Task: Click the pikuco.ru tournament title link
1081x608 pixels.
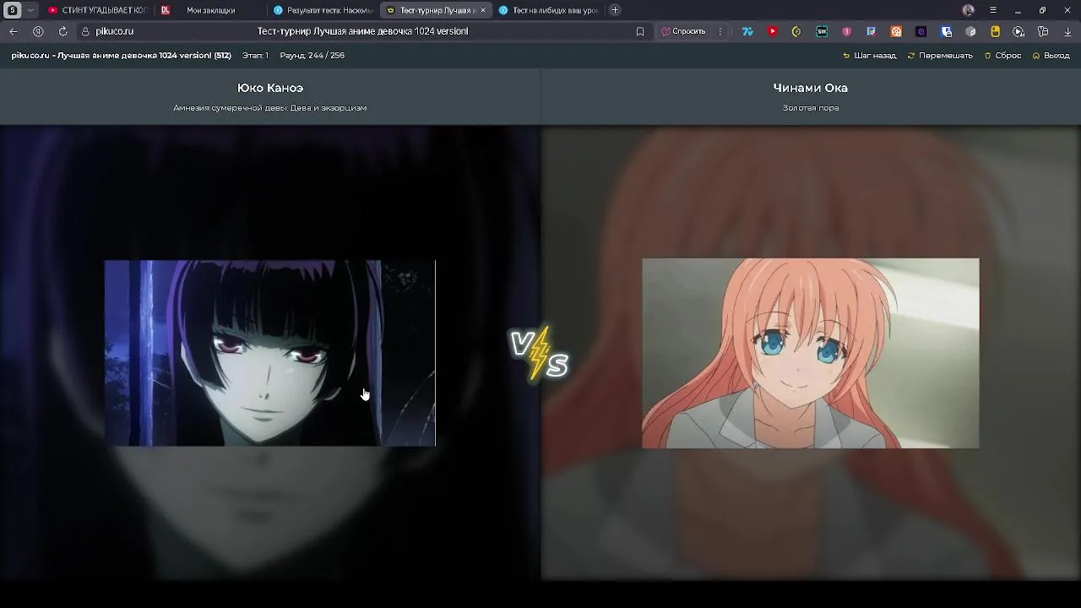Action: coord(121,56)
